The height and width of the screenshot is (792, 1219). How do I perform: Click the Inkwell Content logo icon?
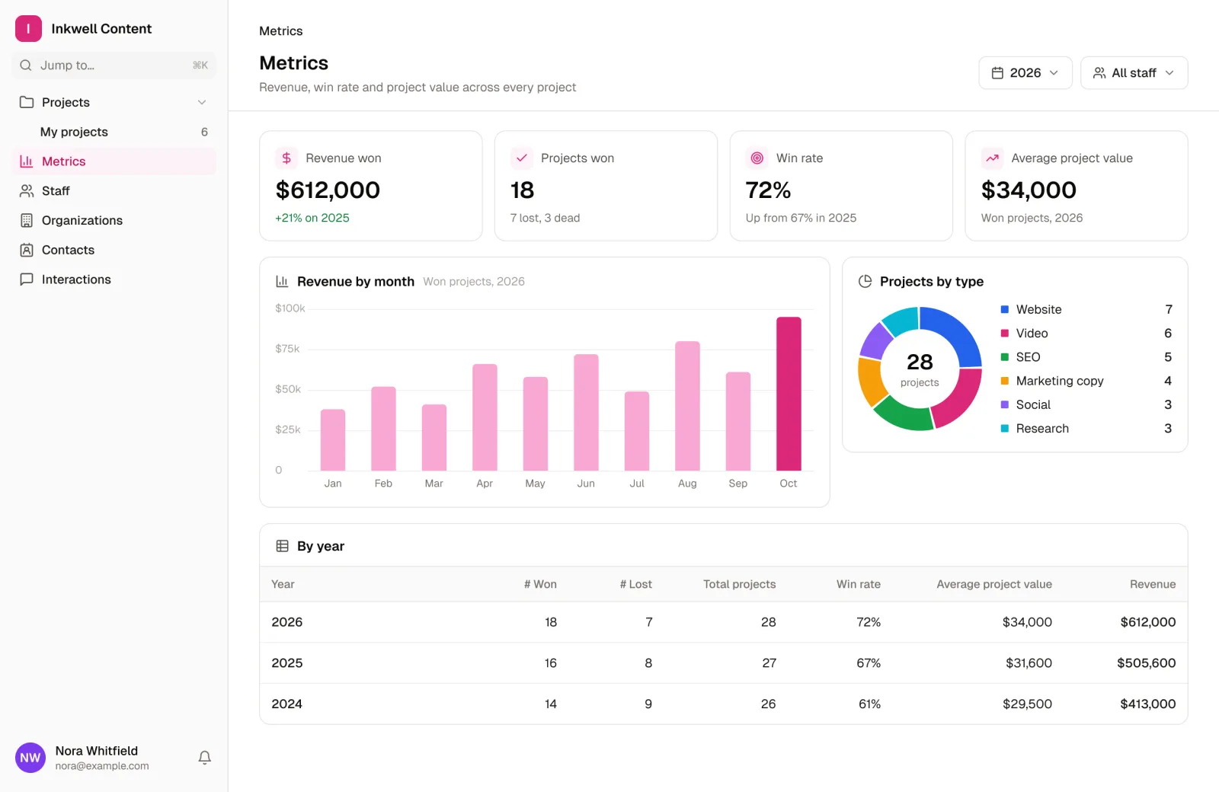(28, 29)
